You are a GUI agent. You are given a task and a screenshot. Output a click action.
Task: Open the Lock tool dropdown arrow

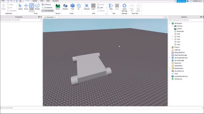(x=106, y=8)
